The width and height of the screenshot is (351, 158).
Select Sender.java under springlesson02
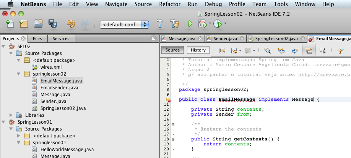[x=53, y=102]
